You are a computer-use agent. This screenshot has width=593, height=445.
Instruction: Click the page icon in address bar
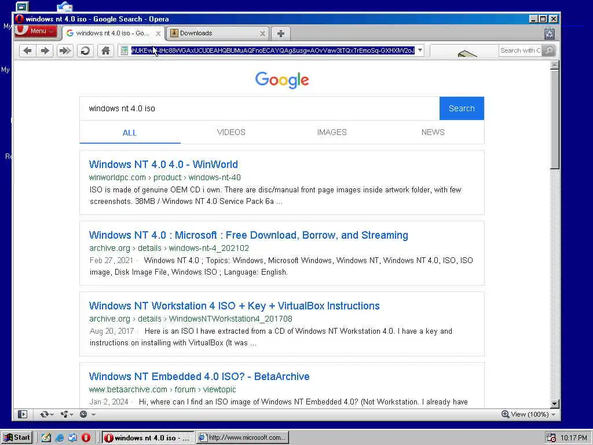125,51
